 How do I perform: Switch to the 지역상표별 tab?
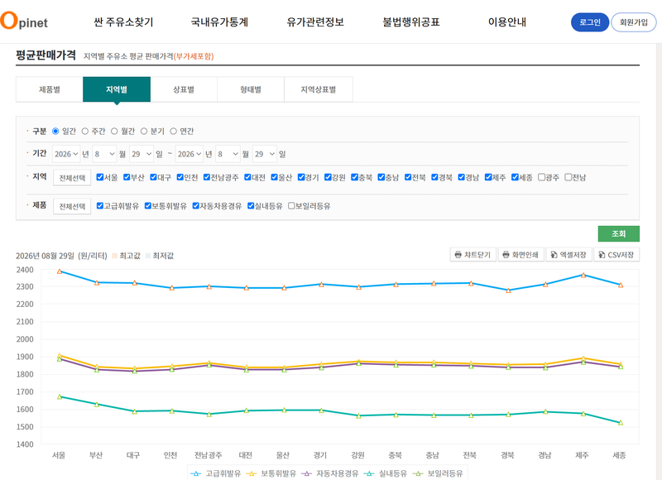(319, 89)
